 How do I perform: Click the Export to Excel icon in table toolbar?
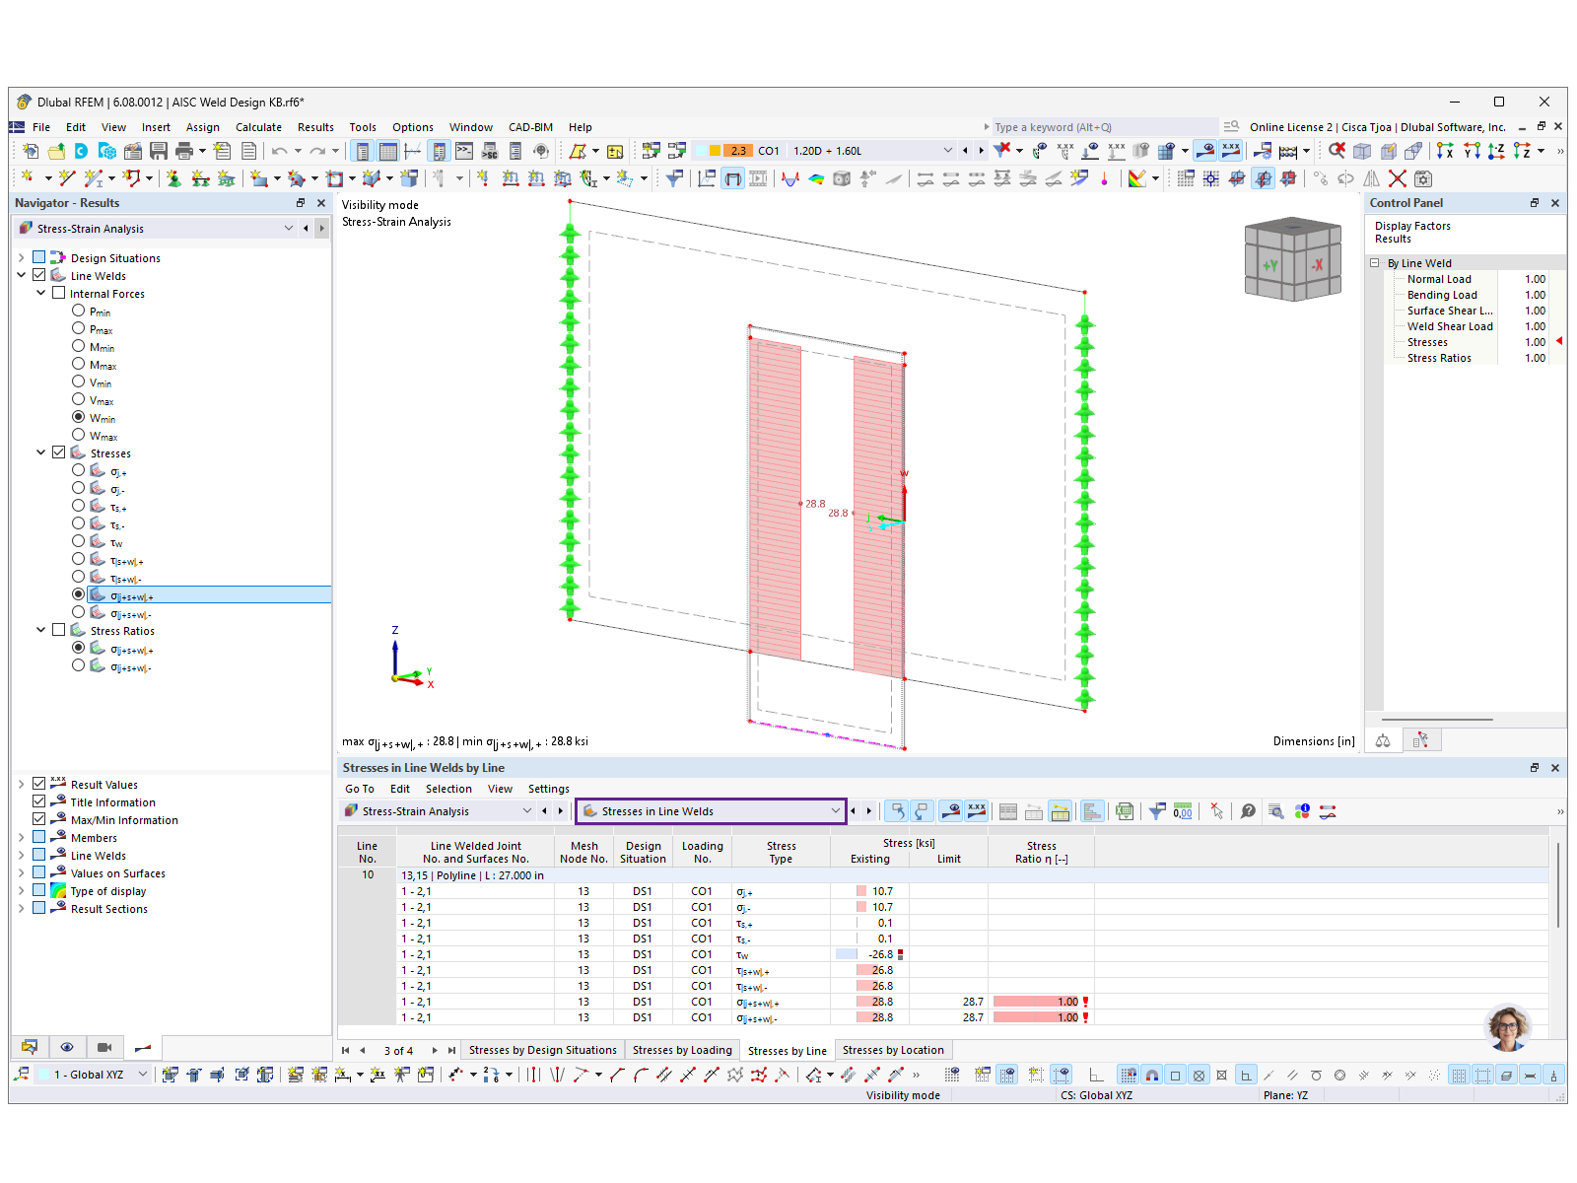click(1125, 811)
